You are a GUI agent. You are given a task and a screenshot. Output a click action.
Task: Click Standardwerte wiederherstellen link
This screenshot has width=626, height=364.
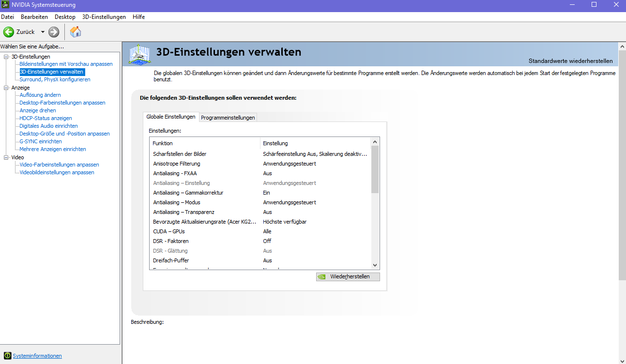coord(570,61)
